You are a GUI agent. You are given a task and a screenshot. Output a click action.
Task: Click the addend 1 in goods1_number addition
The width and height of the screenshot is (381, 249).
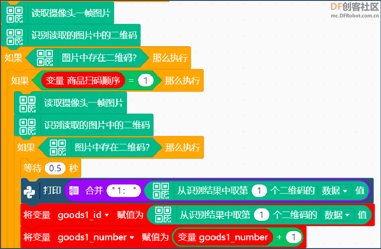coord(294,237)
